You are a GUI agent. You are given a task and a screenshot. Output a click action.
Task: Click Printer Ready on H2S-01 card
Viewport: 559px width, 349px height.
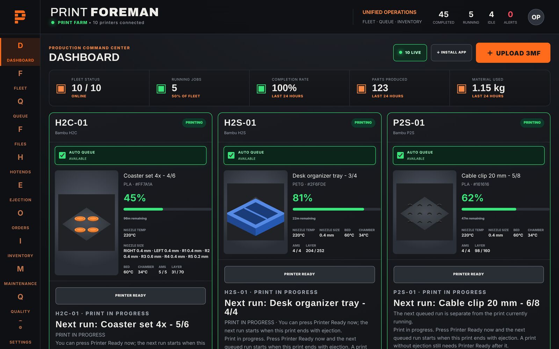coord(299,274)
